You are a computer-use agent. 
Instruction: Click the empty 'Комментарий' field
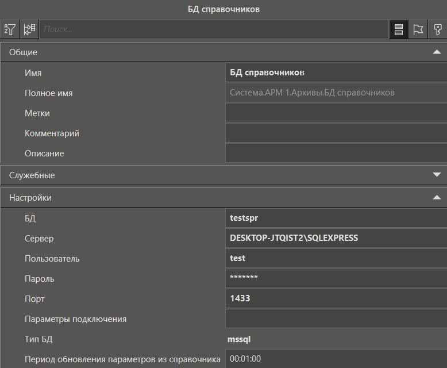tap(336, 133)
